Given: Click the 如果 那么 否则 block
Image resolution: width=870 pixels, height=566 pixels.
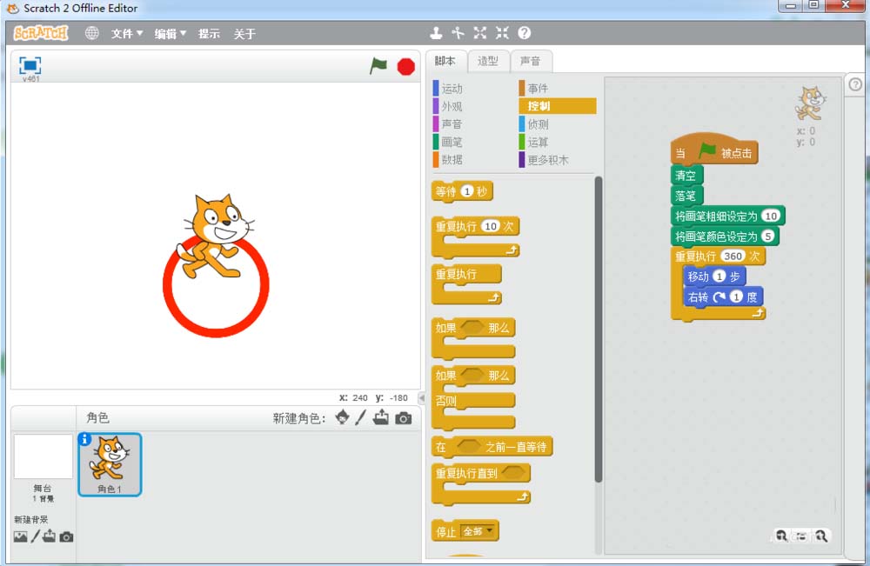Looking at the screenshot, I should click(473, 397).
